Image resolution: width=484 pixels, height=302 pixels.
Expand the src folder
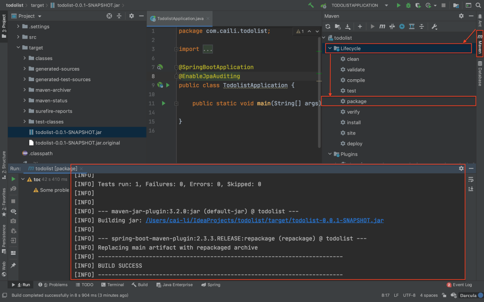18,37
